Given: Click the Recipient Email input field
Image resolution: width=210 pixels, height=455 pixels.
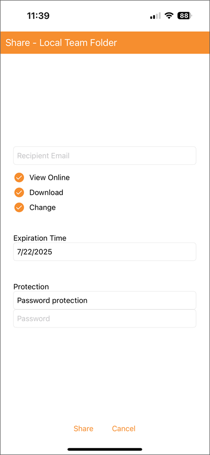Looking at the screenshot, I should click(x=105, y=155).
